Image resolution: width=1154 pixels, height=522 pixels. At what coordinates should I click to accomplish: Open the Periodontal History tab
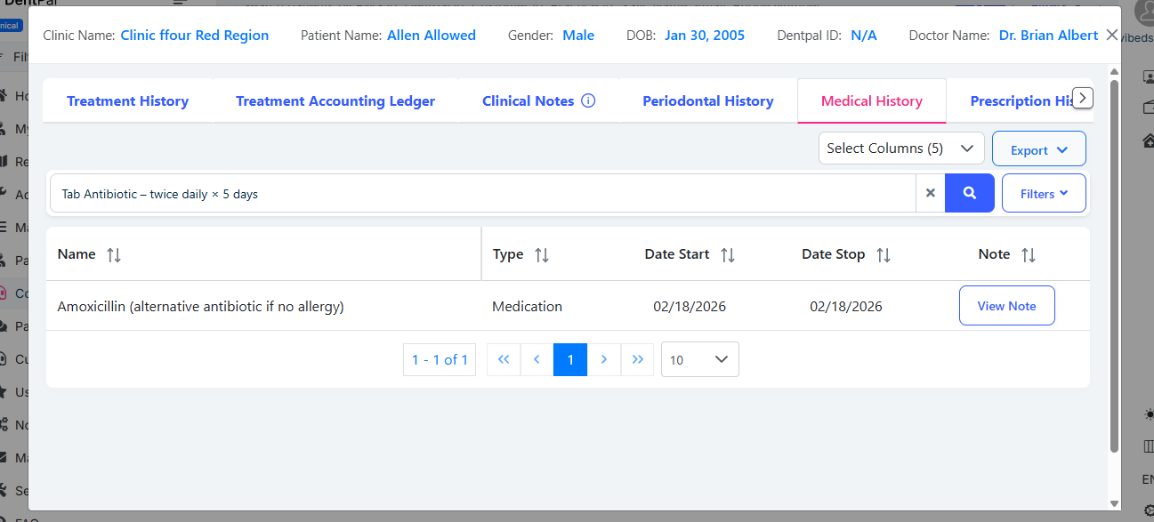click(707, 101)
